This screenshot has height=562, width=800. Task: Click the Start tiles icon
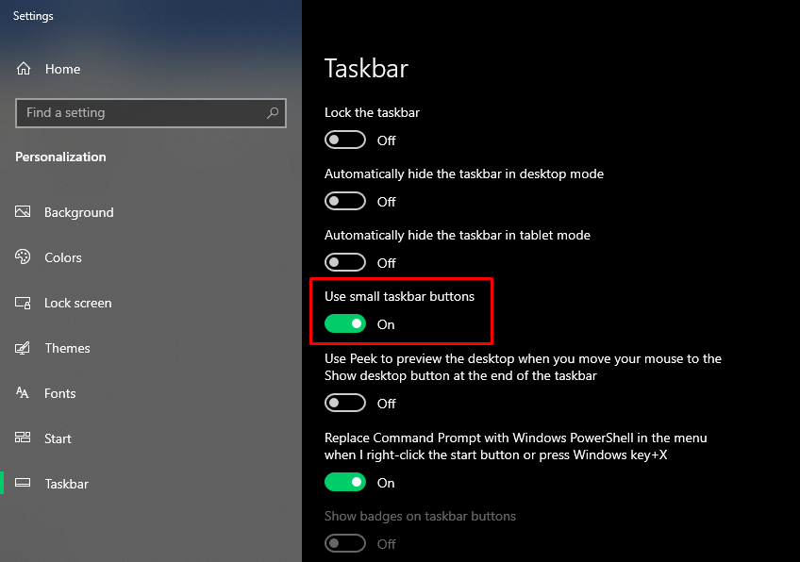(23, 438)
